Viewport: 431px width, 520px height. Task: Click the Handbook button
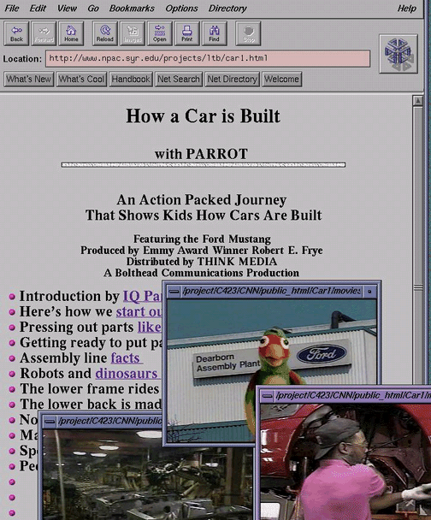[x=131, y=80]
